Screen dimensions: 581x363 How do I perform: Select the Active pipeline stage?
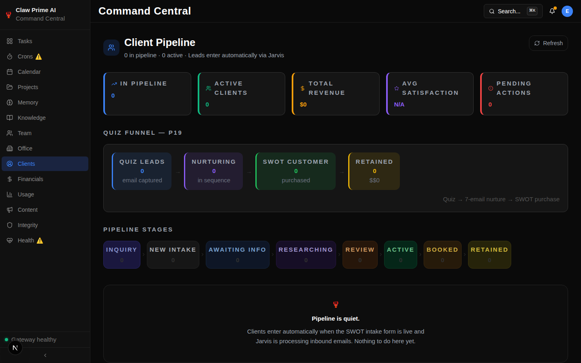(401, 255)
